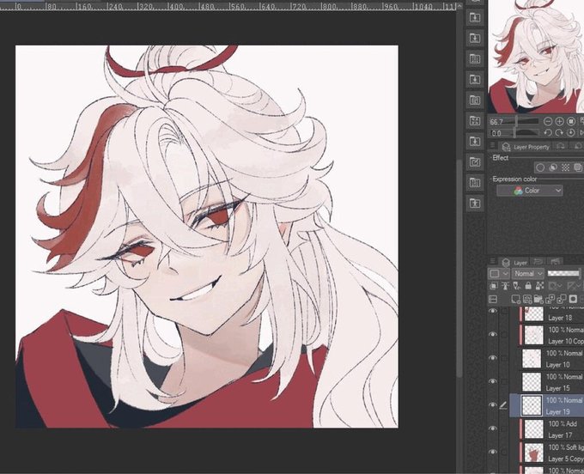Open the palette color dropdown in Layer panel
Viewport: 584px width, 474px height.
pyautogui.click(x=498, y=273)
